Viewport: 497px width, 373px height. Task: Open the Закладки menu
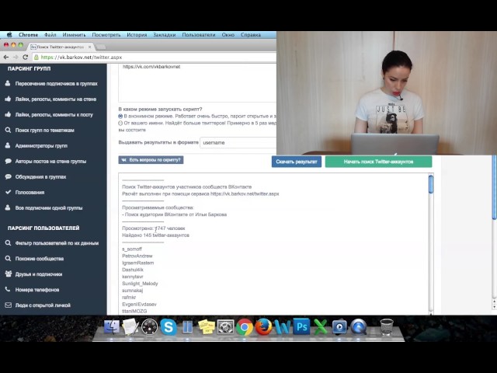pos(165,35)
